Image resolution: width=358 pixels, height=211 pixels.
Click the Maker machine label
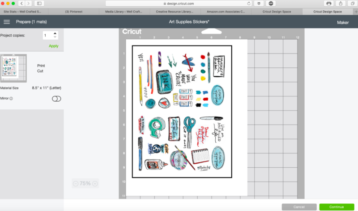[x=343, y=23]
